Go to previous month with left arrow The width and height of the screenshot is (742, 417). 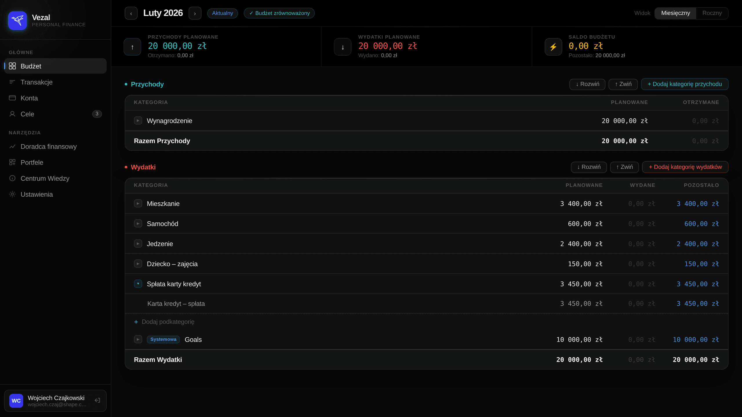[131, 13]
